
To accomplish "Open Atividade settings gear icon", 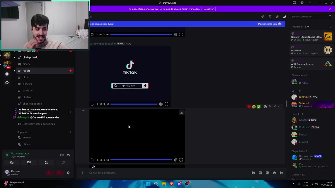I will pos(308,27).
